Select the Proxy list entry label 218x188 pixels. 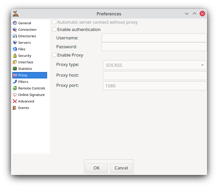(23, 75)
